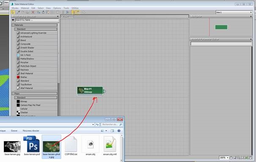Open the Material menu
The image size is (256, 162).
click(x=25, y=8)
